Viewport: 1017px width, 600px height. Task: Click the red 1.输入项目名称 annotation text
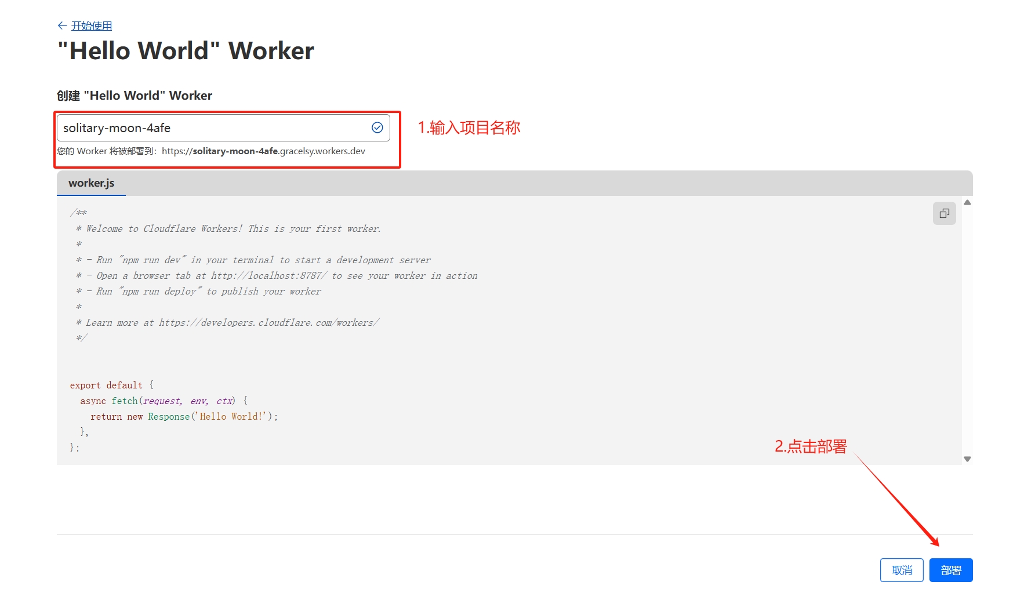point(469,128)
